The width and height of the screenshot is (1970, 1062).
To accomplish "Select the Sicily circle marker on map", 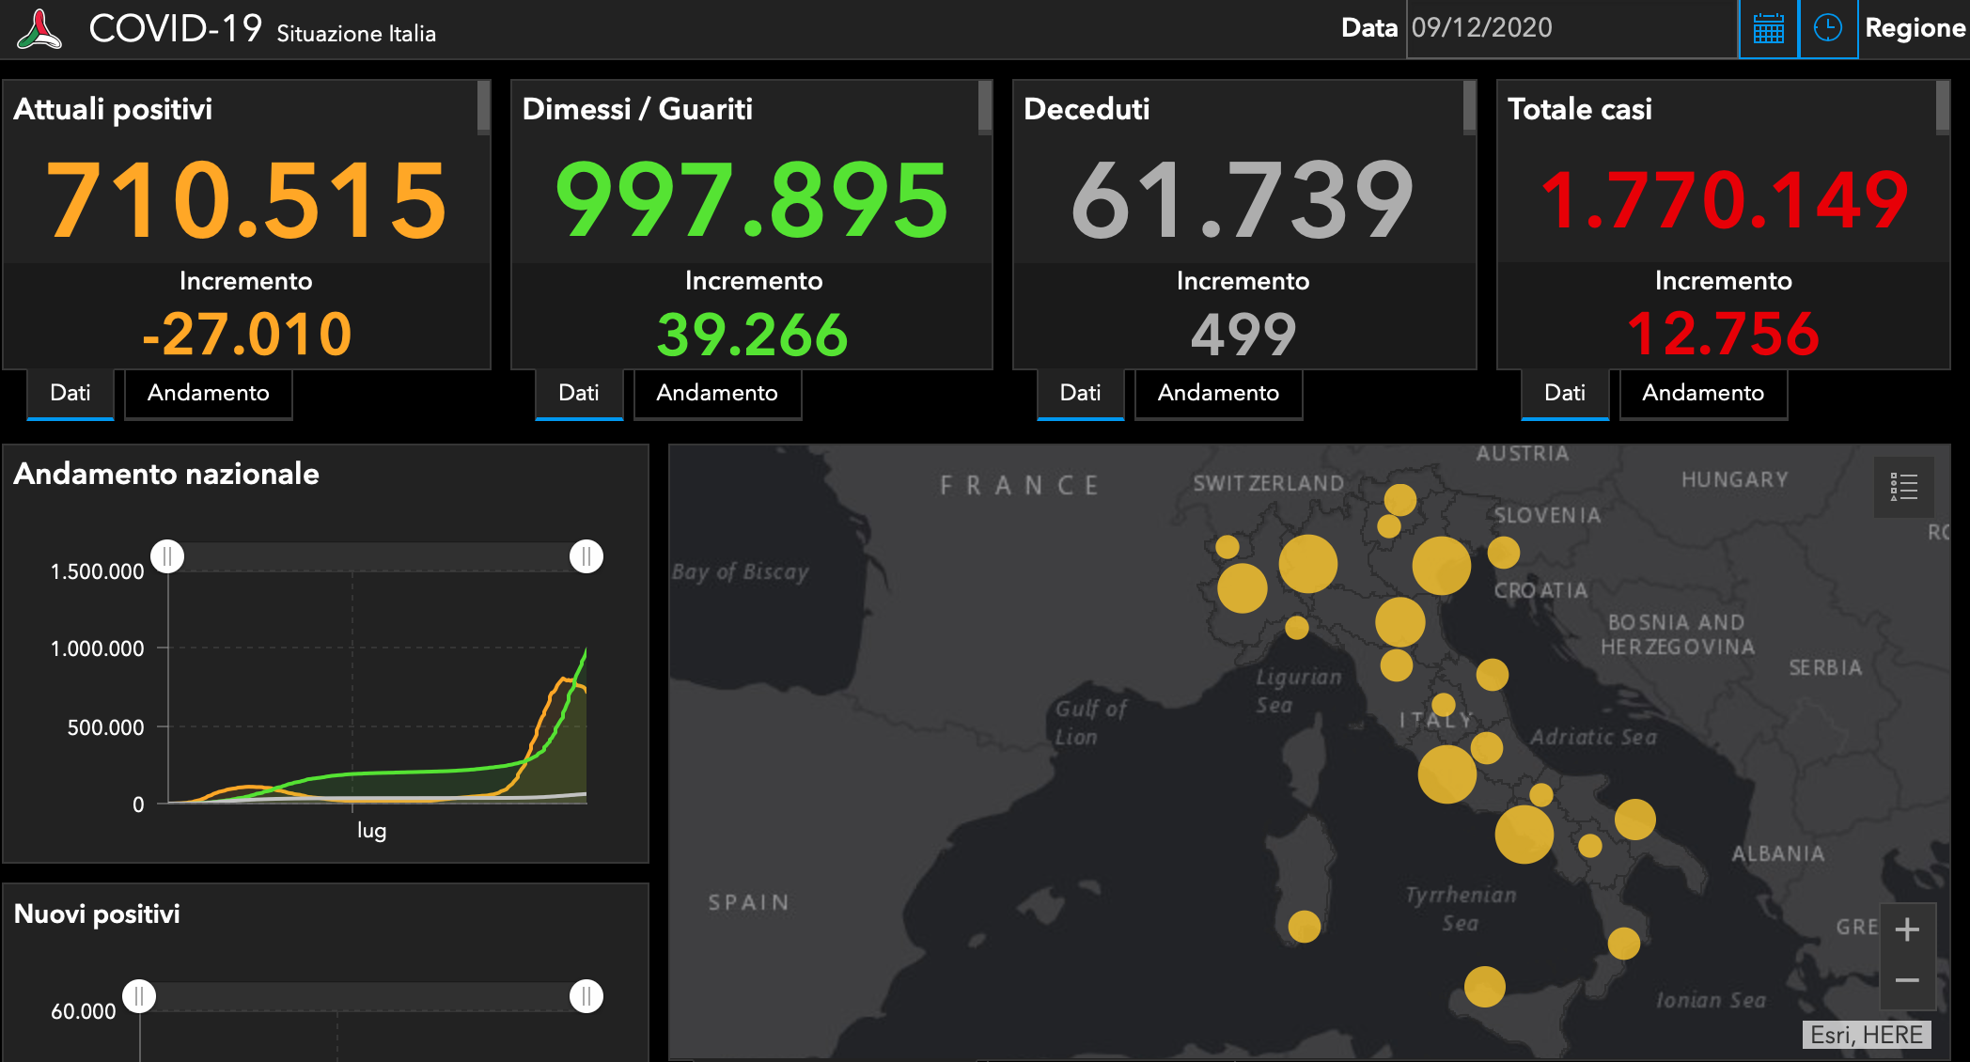I will pos(1485,987).
